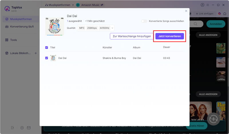
Task: Click the 256Kbps bitrate tag
Action: 92,28
